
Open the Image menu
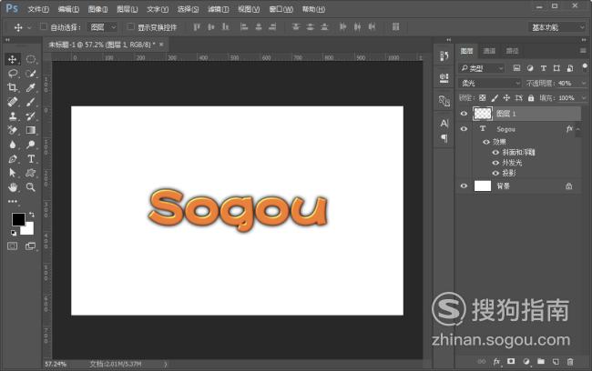point(97,9)
